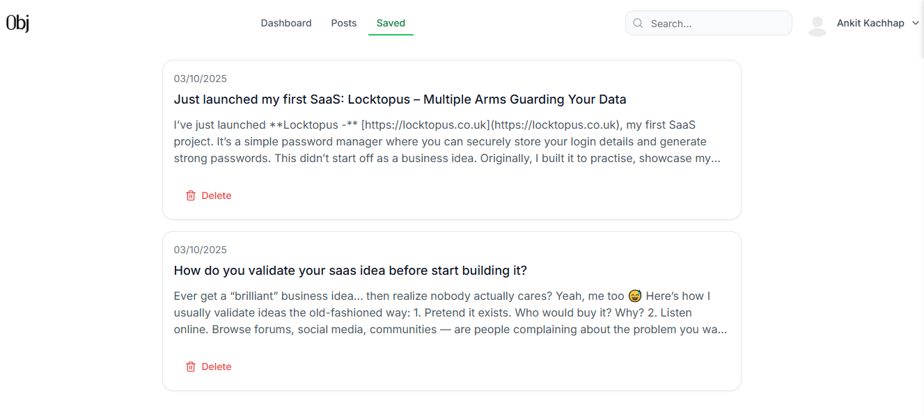The height and width of the screenshot is (416, 924).
Task: Click the validate idea post body text
Action: click(446, 313)
